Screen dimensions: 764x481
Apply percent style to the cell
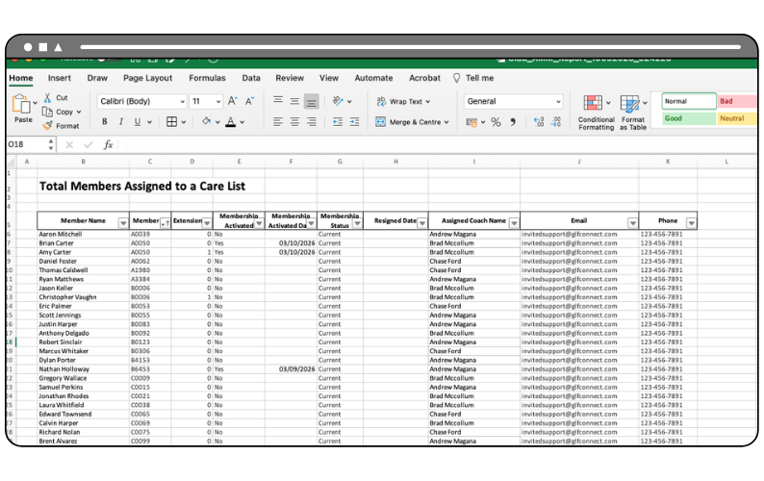(496, 122)
